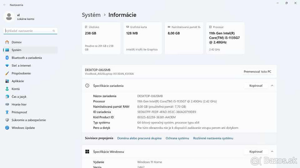
Task: Select the Kontá person icon
Action: click(x=7, y=89)
